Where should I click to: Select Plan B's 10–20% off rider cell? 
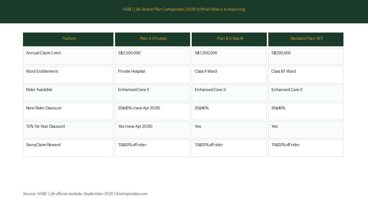point(229,148)
